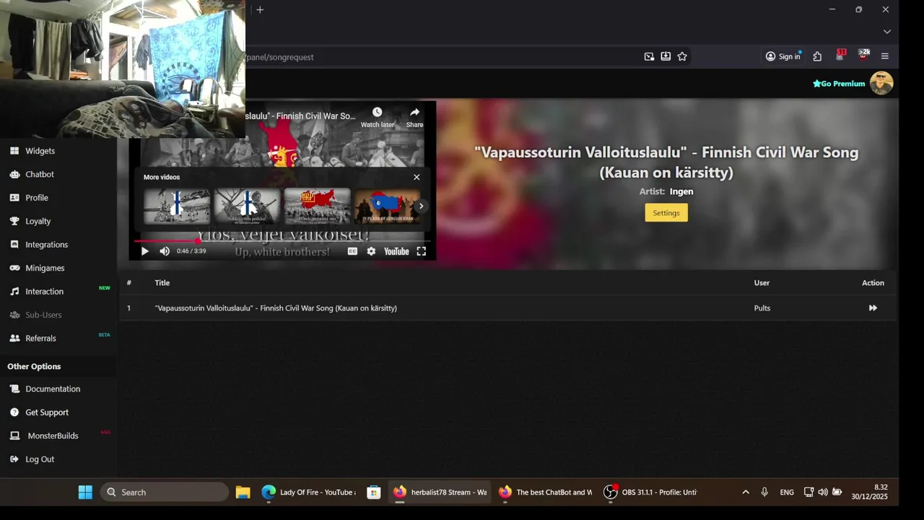924x520 pixels.
Task: Play the YouTube video
Action: (144, 251)
